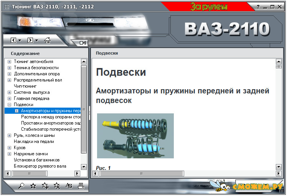This screenshot has height=196, width=287.
Task: Click the article vertical scrollbar thumb
Action: point(279,67)
